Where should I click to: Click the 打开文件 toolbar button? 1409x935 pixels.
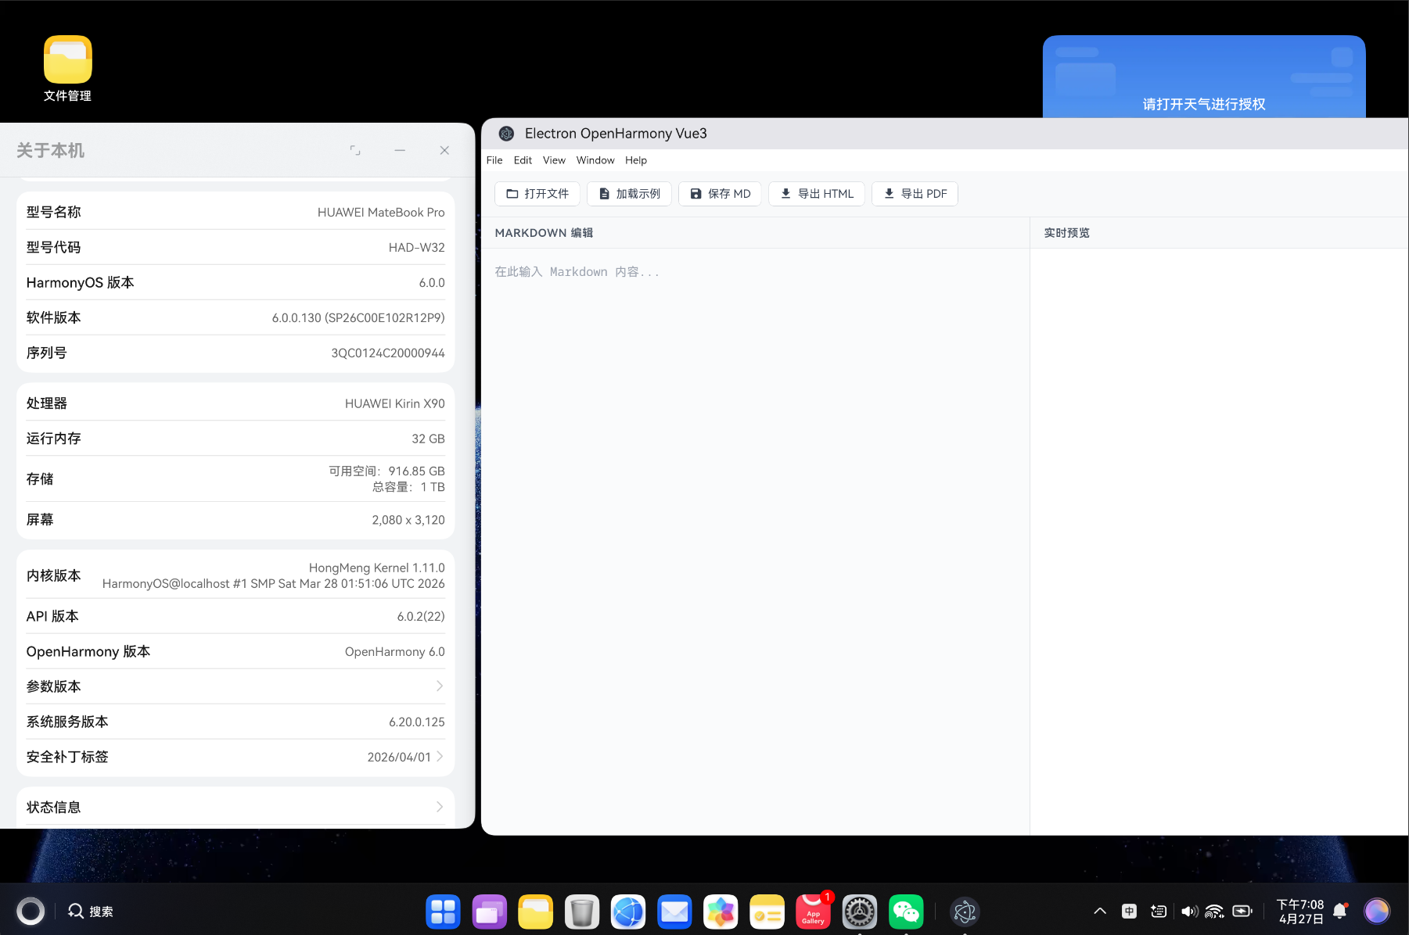pos(537,194)
